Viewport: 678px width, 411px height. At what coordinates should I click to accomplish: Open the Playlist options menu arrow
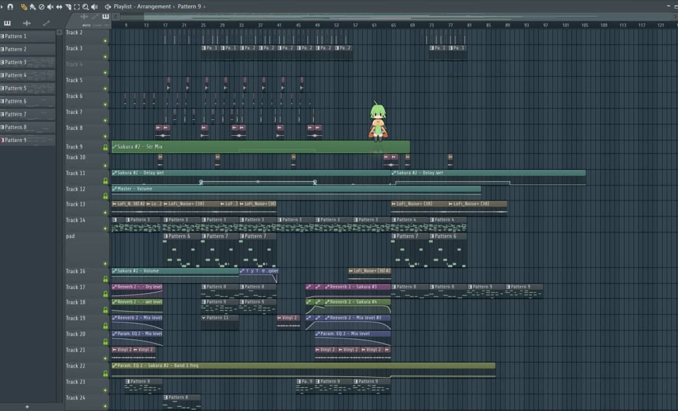[3, 6]
